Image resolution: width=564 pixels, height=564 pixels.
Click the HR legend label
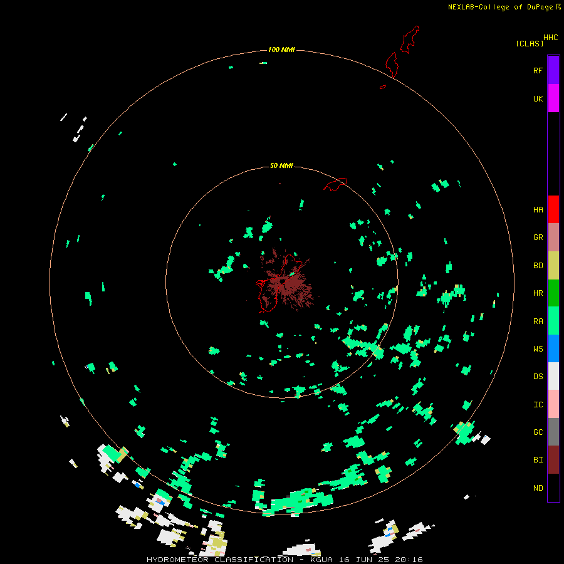tap(538, 293)
